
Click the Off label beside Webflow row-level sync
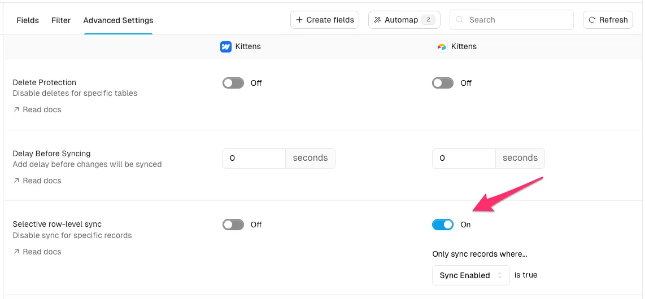pos(256,225)
